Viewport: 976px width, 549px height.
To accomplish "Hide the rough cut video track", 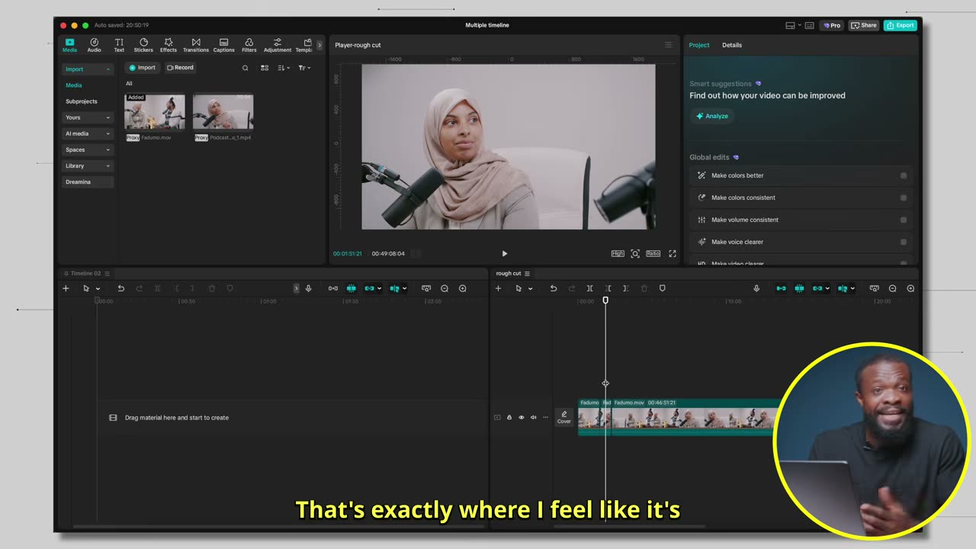I will [x=522, y=417].
